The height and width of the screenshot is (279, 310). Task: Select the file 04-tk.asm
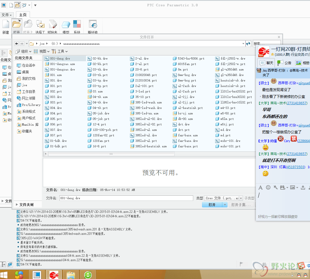click(98, 97)
